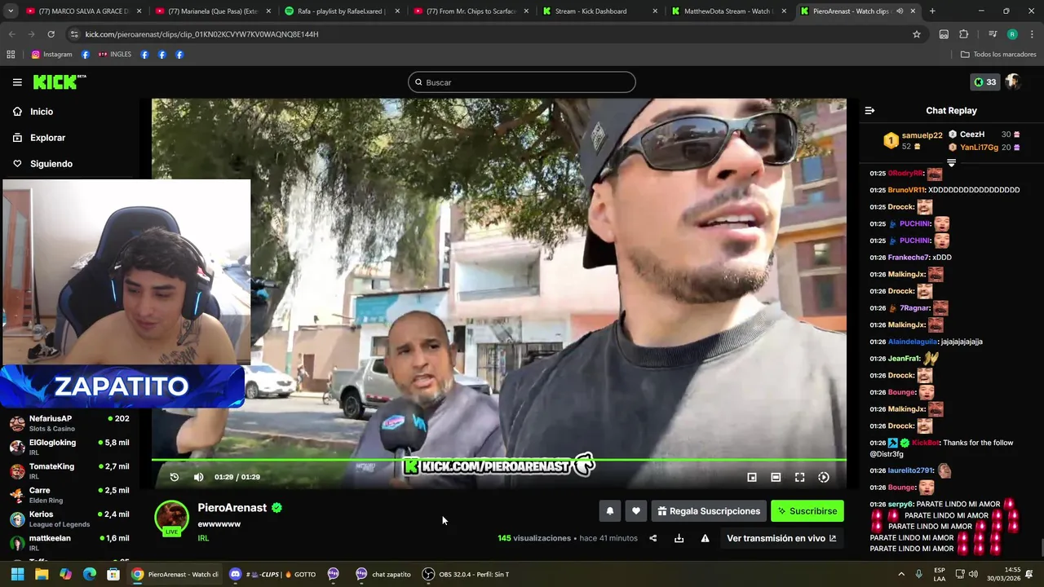Download the clip
This screenshot has height=587, width=1044.
coord(679,538)
